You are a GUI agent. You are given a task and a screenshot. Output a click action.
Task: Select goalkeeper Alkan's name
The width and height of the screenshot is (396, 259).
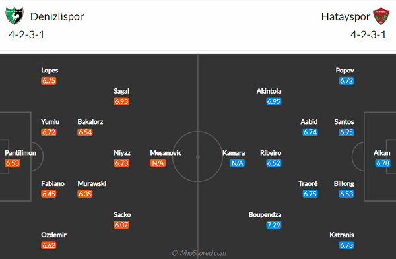pos(381,153)
